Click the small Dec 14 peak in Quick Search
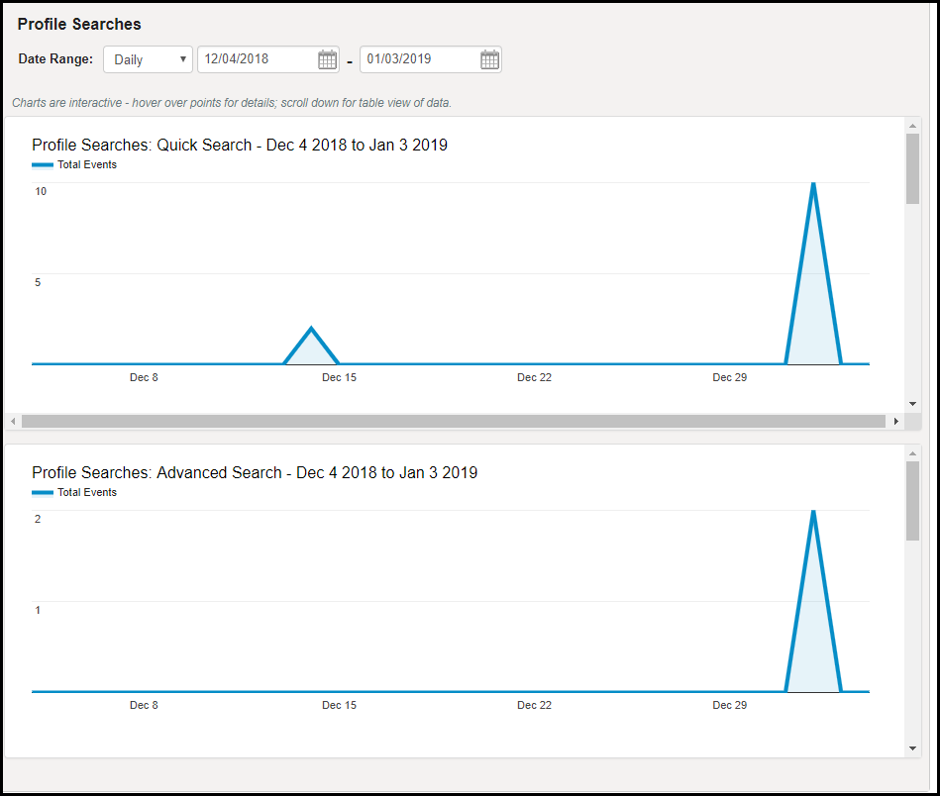The height and width of the screenshot is (796, 940). coord(311,328)
